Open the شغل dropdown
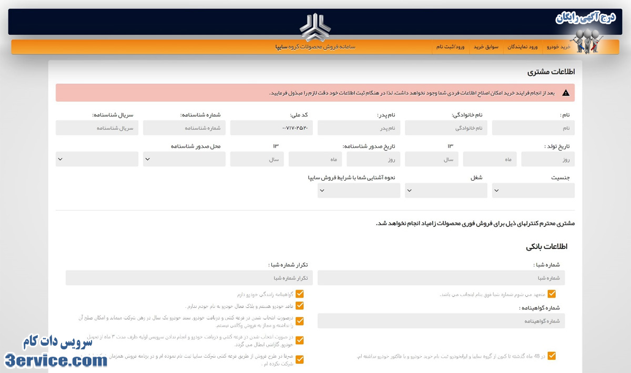 coord(446,191)
